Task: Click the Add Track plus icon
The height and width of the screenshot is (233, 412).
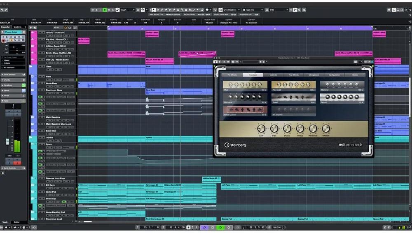Action: coord(31,28)
